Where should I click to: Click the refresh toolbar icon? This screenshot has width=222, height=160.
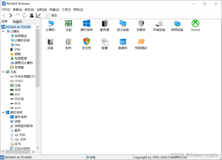click(25, 15)
